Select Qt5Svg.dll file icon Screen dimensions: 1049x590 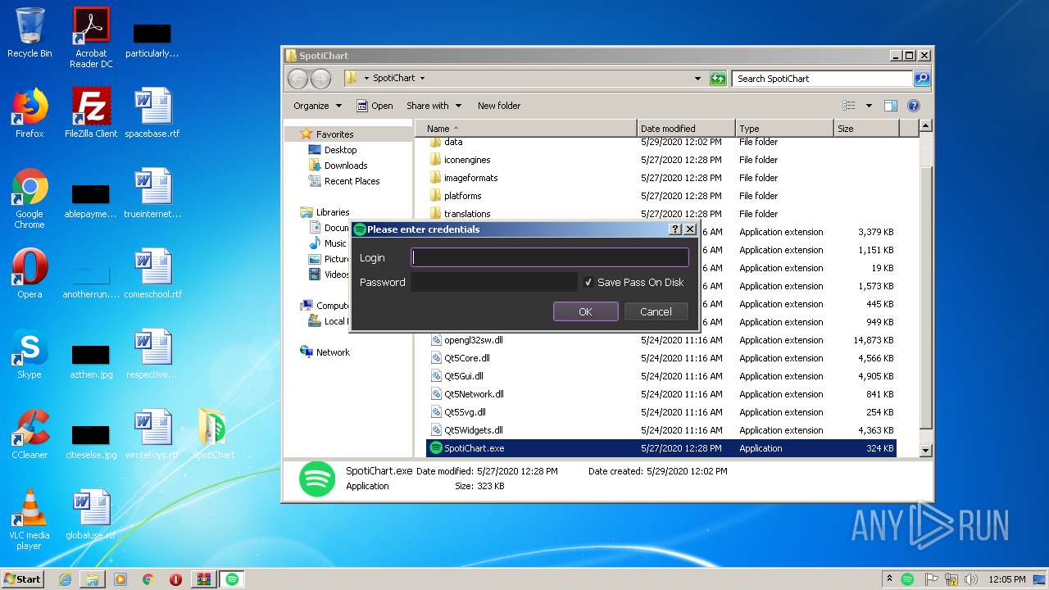[436, 412]
